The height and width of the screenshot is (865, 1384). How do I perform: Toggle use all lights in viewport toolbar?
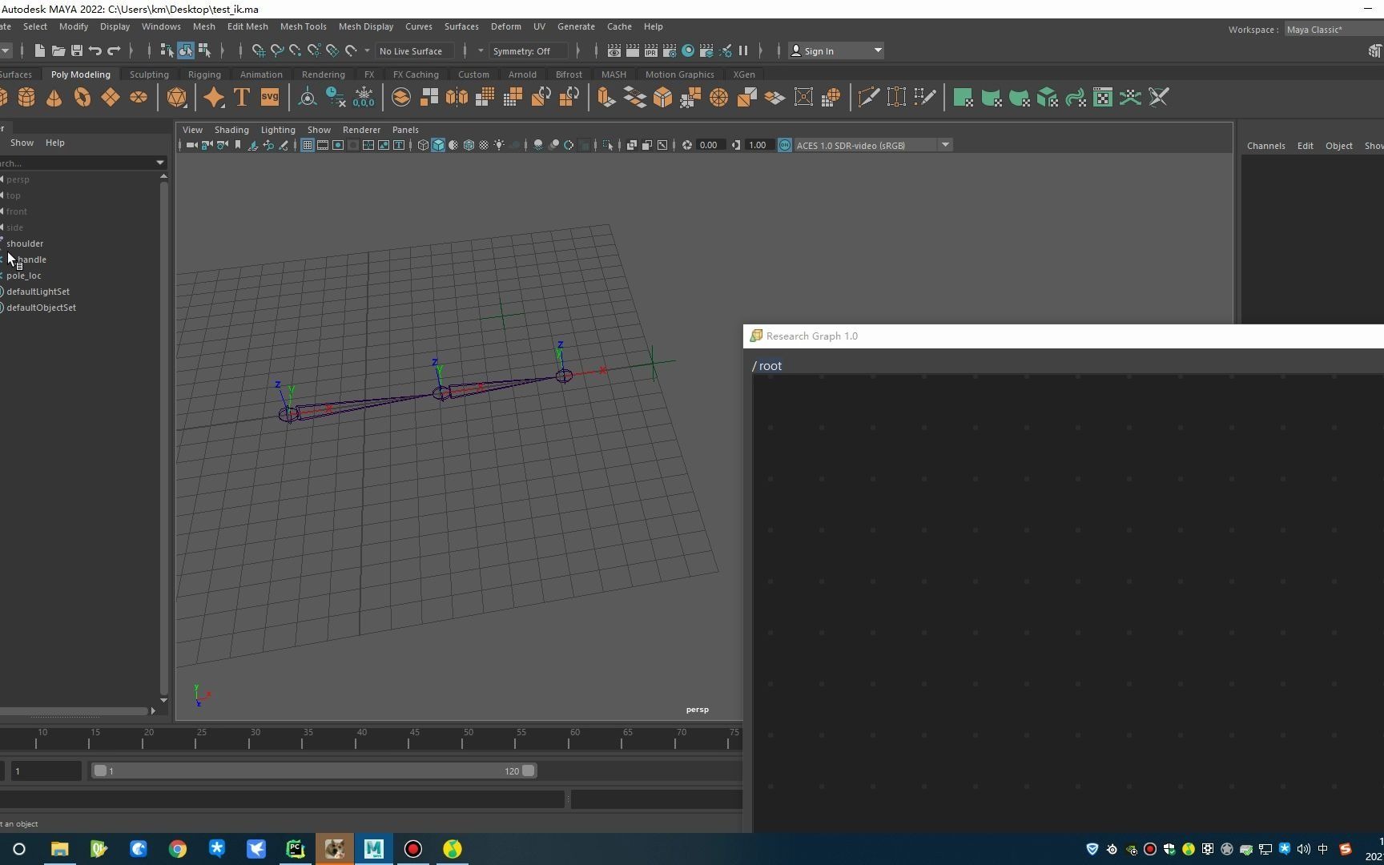(x=499, y=145)
